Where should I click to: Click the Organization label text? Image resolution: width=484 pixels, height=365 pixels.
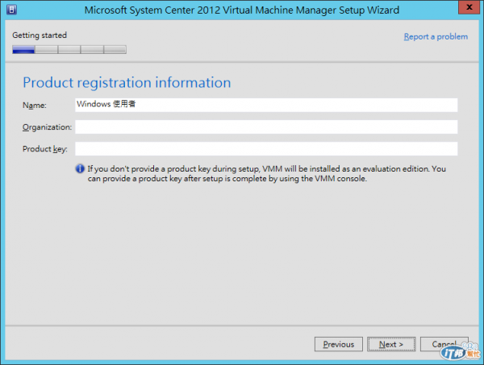coord(47,127)
